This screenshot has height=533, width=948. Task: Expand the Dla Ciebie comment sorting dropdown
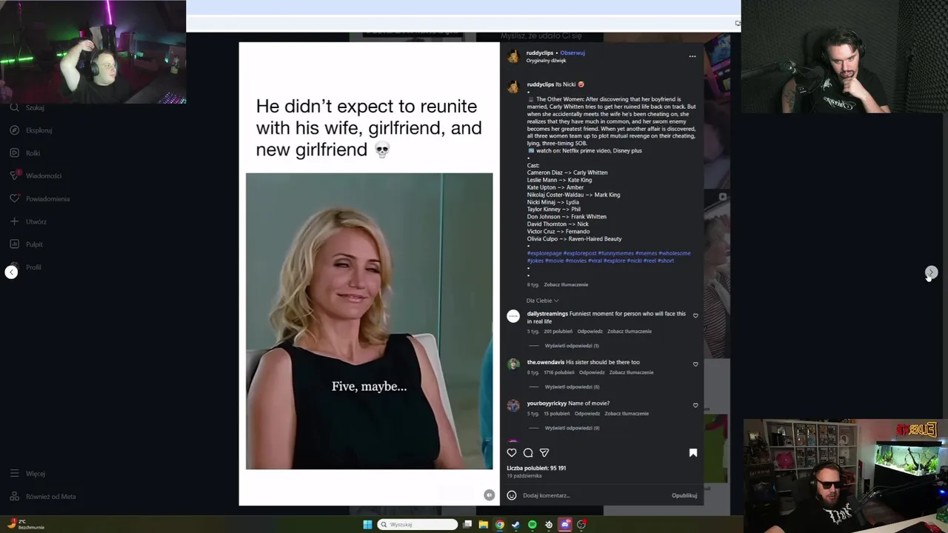542,301
